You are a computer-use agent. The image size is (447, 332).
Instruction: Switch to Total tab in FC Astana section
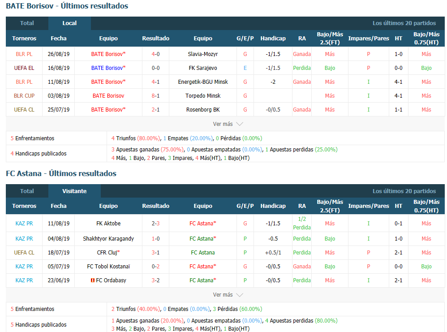tap(27, 191)
